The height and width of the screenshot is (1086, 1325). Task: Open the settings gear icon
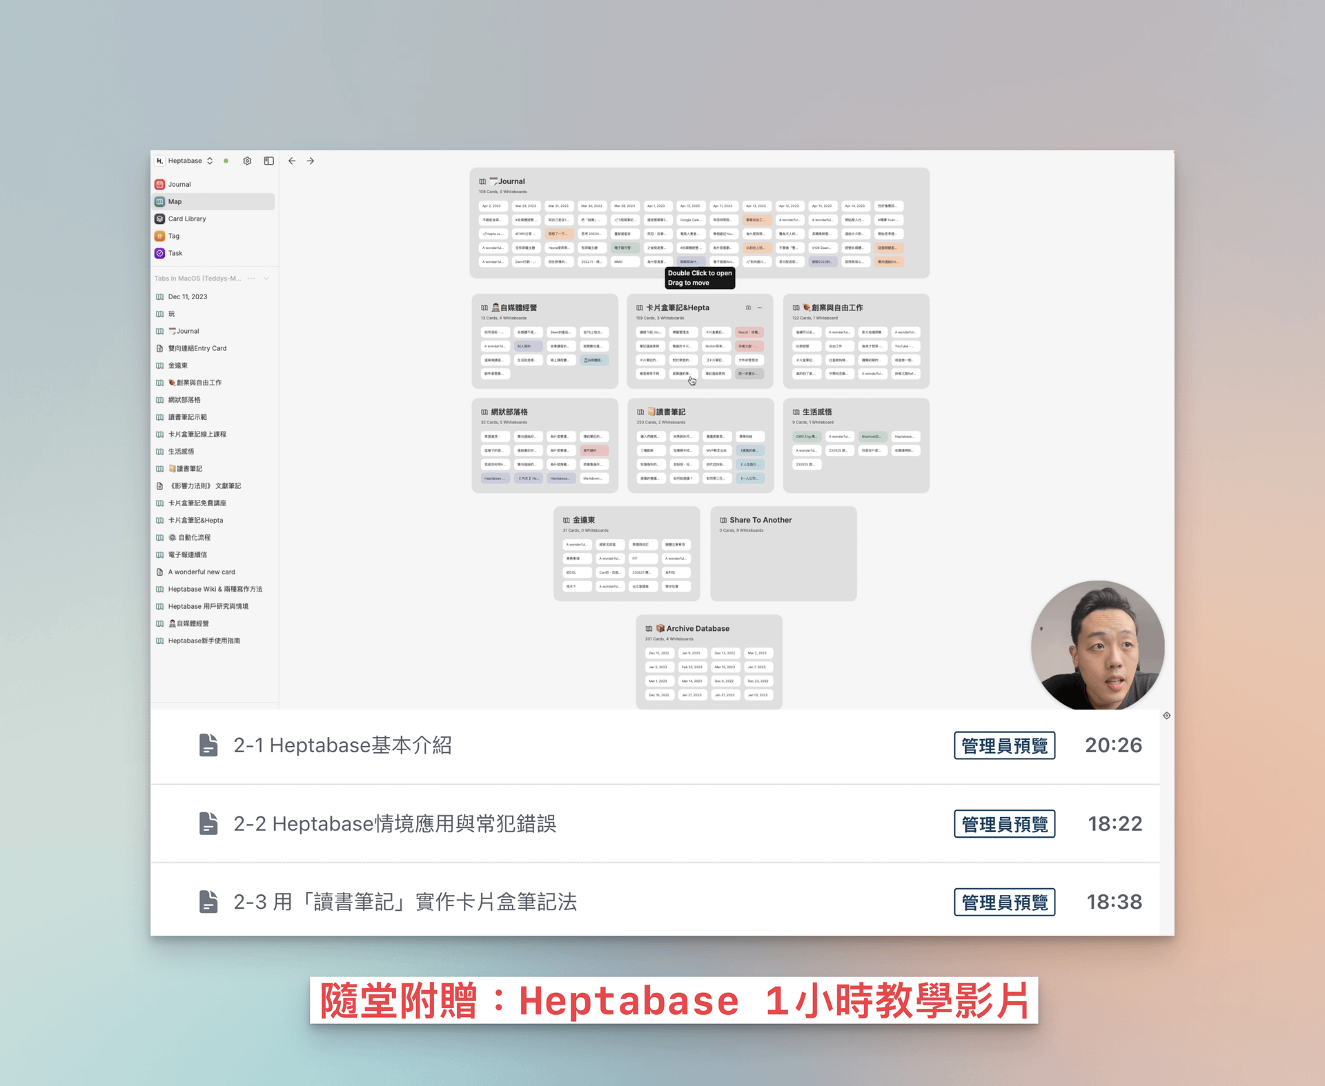(x=247, y=161)
